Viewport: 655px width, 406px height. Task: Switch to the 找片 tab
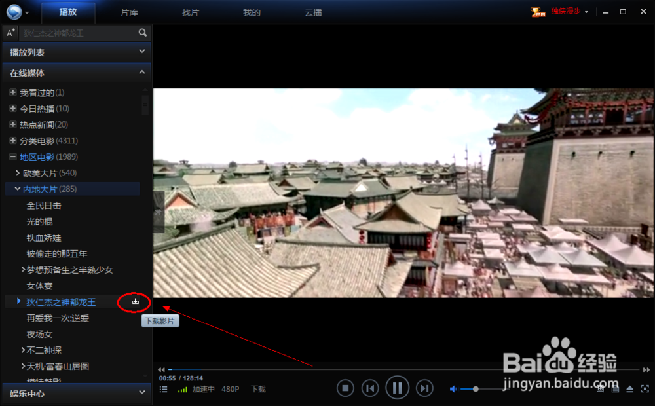click(191, 12)
